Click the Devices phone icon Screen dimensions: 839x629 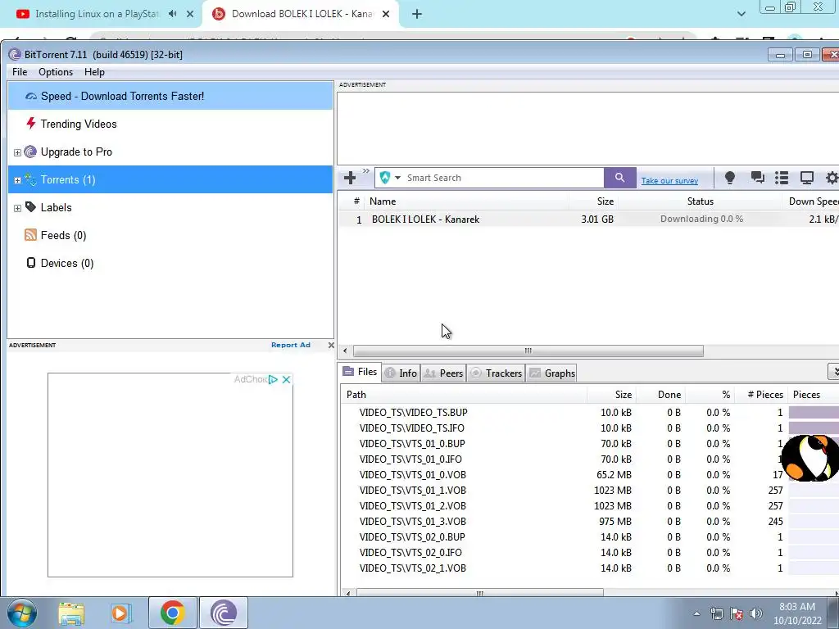31,263
